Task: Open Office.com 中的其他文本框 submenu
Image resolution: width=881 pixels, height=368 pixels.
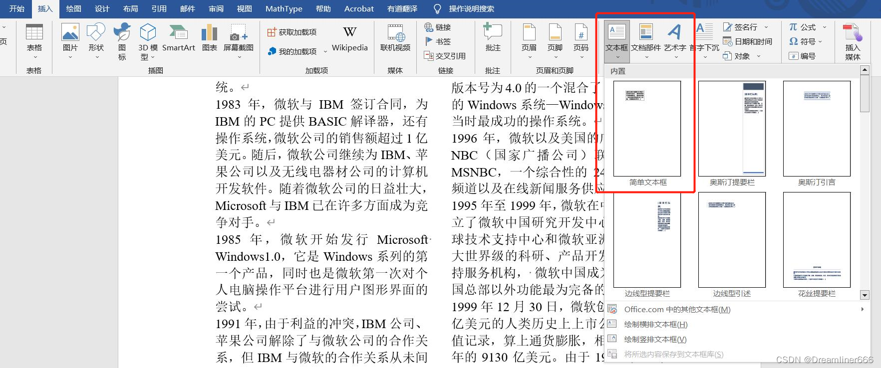Action: [x=737, y=309]
